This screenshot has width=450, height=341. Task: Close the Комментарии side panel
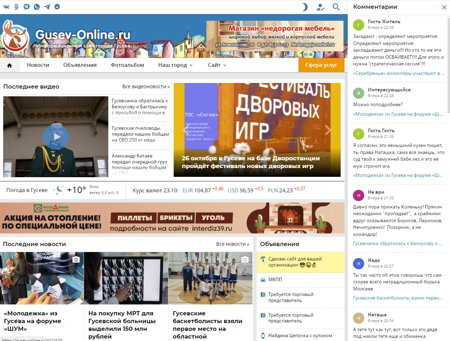pyautogui.click(x=444, y=7)
